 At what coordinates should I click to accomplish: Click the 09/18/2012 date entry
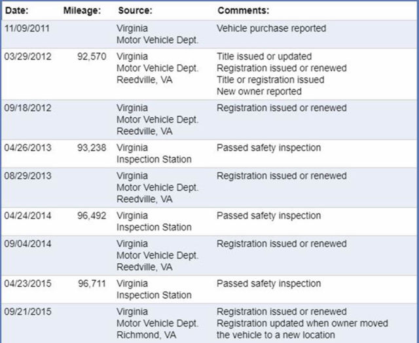27,108
